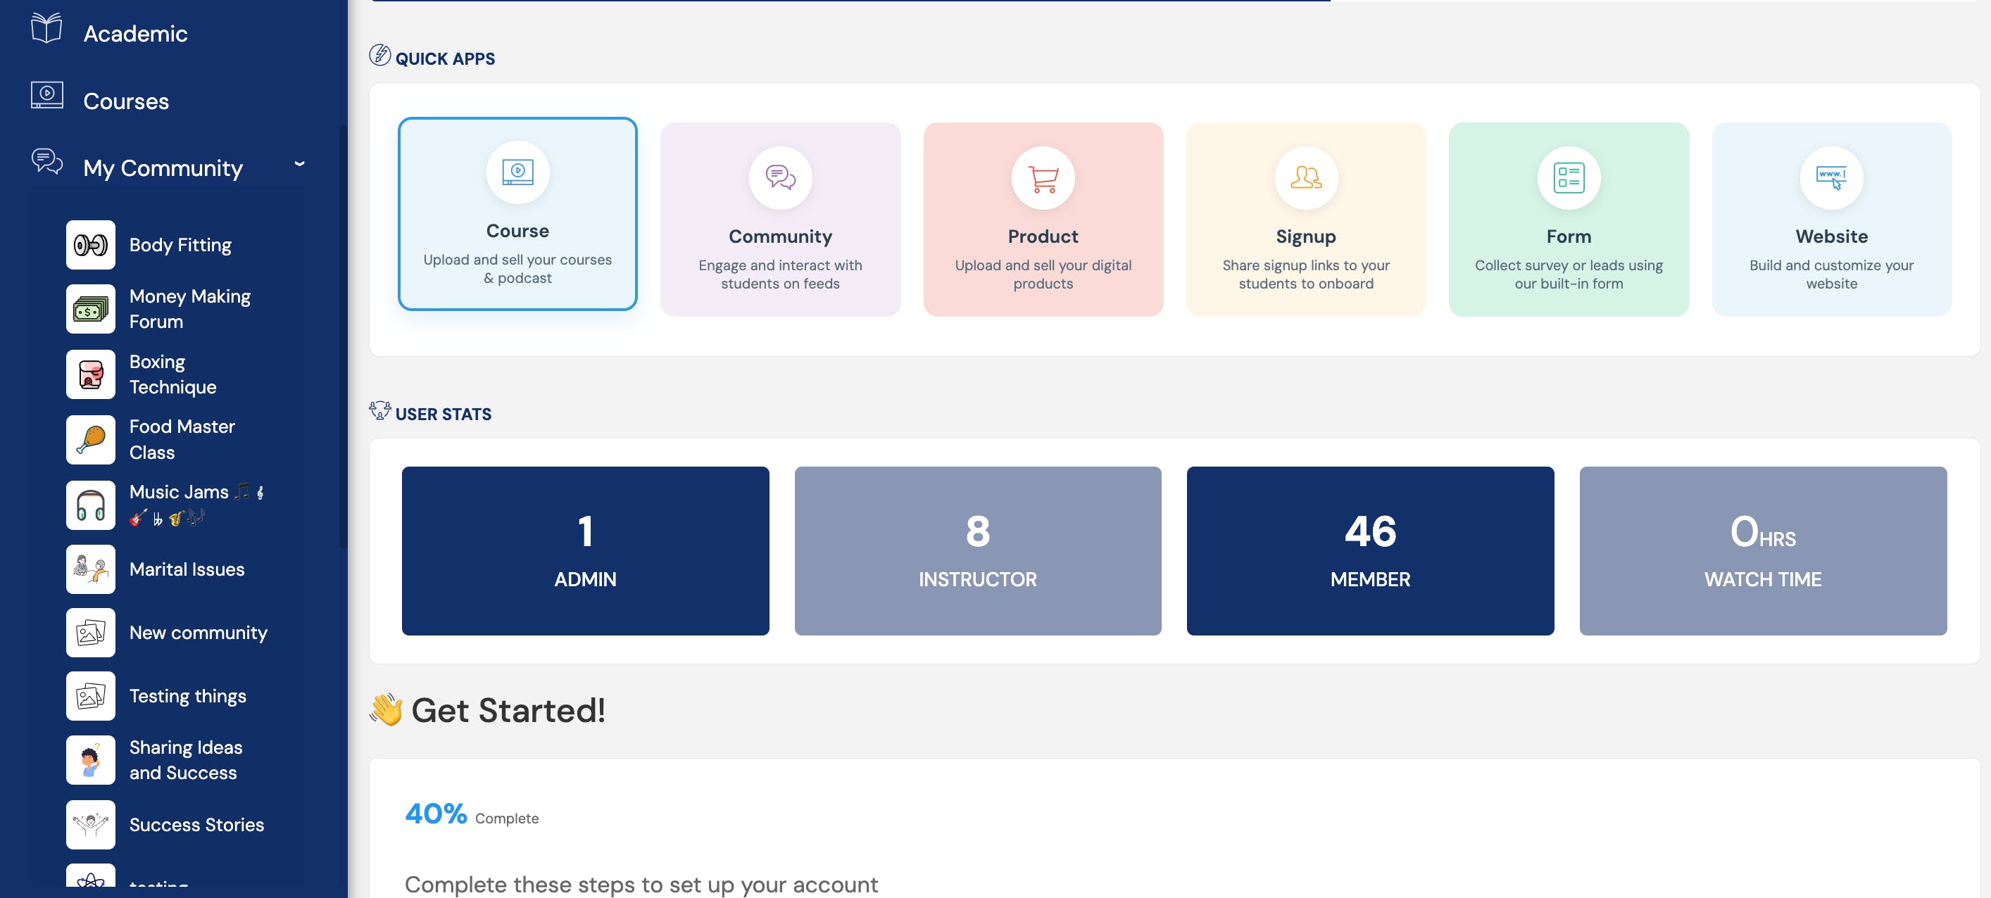Click the Form checklist icon
Image resolution: width=1991 pixels, height=898 pixels.
click(x=1568, y=178)
